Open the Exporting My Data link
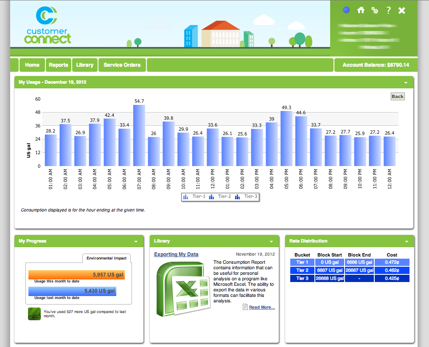Viewport: 429px width, 347px height. point(176,254)
